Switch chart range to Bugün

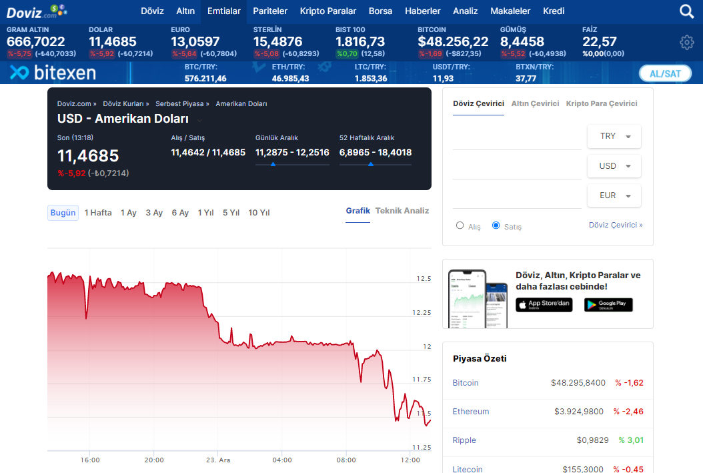point(63,213)
